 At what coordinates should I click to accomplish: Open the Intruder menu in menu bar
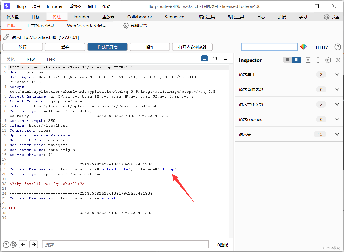(x=55, y=6)
